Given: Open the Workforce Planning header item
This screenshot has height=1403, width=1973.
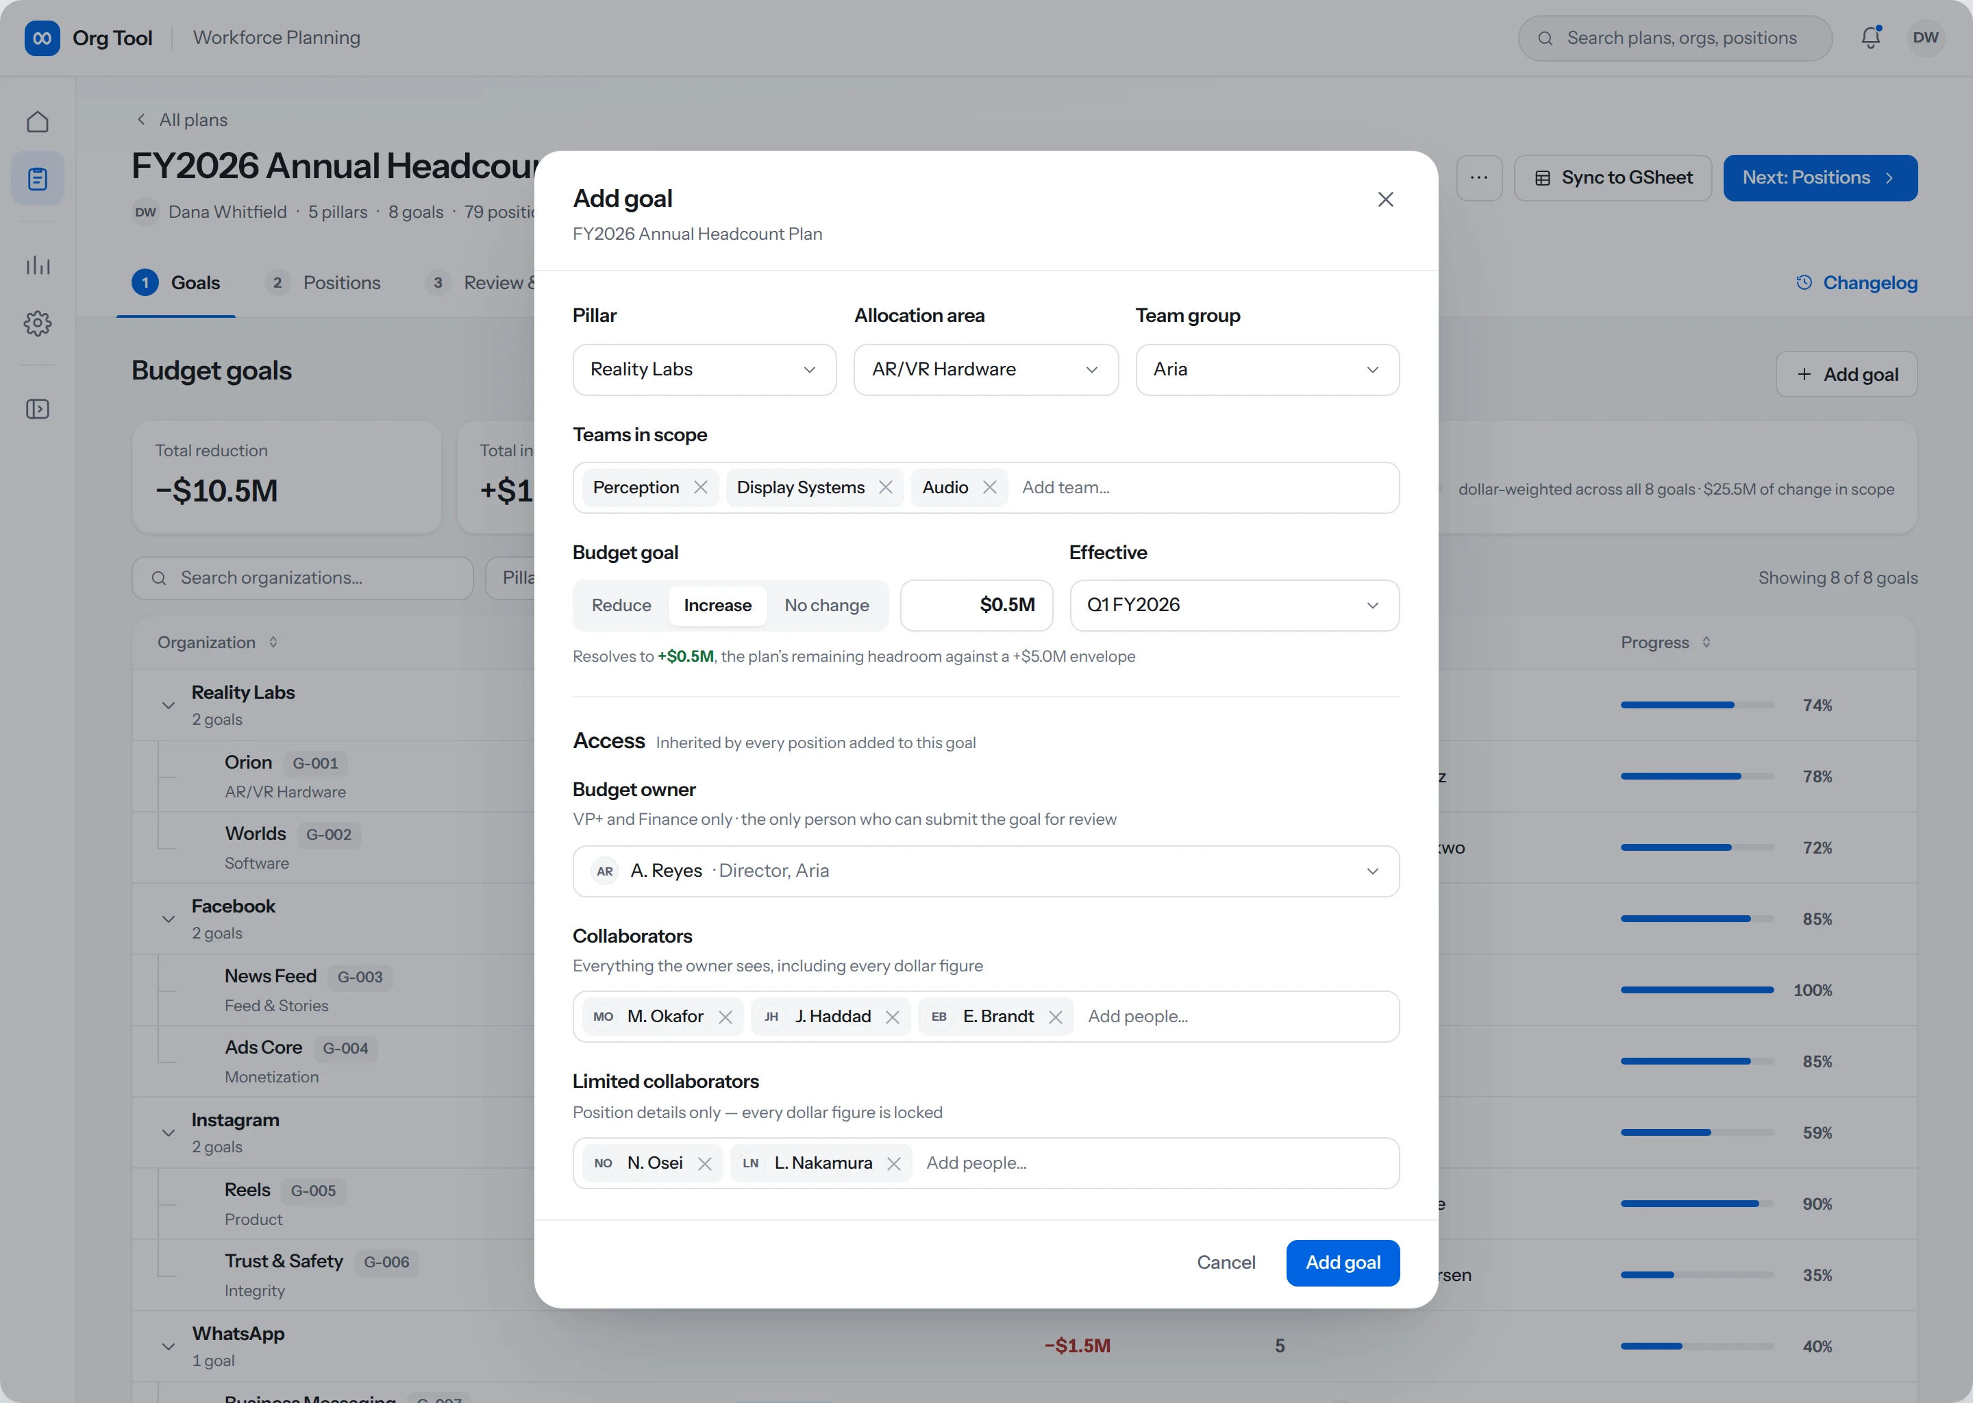Looking at the screenshot, I should click(277, 38).
